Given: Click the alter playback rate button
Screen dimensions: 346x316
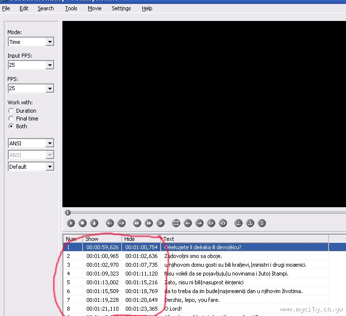Looking at the screenshot, I should coord(160,223).
